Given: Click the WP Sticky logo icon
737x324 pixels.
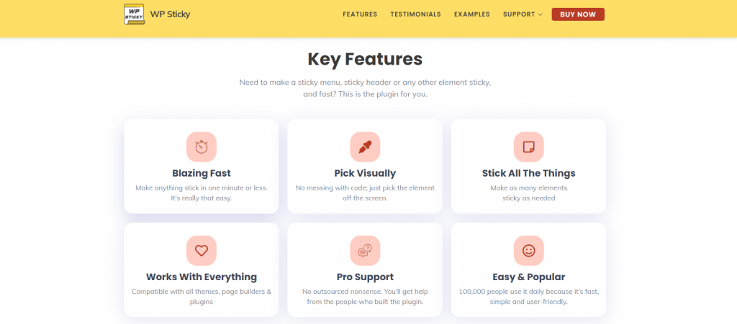Looking at the screenshot, I should (x=134, y=14).
